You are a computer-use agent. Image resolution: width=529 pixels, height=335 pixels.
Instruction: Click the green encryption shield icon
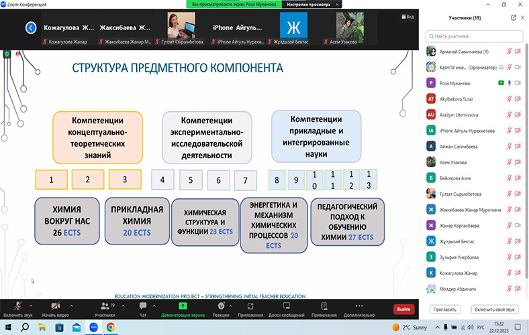[x=7, y=54]
